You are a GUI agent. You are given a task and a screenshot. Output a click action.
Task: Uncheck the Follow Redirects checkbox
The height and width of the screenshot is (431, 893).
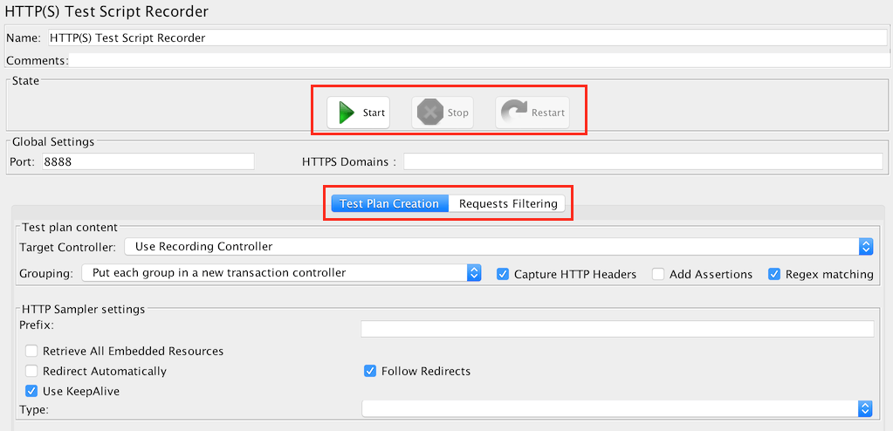tap(370, 371)
